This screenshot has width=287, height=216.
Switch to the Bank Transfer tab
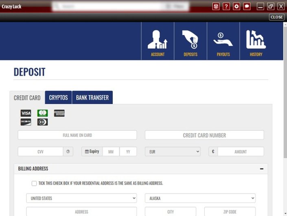pyautogui.click(x=92, y=97)
